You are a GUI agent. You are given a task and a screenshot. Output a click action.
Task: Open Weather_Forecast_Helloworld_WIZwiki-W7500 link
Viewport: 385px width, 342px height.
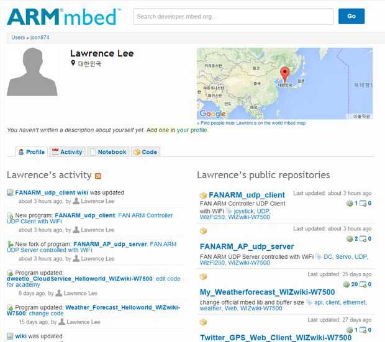pos(93,310)
